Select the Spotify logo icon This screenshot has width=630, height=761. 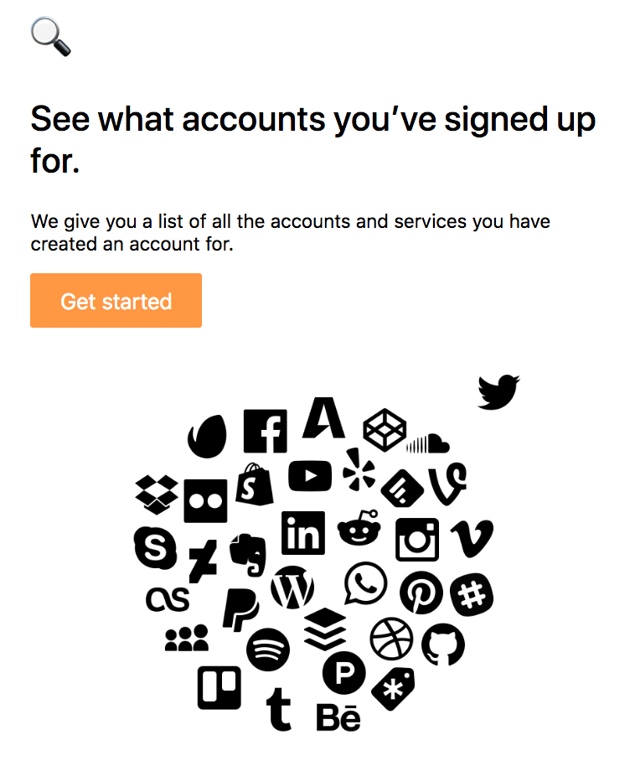[x=268, y=650]
